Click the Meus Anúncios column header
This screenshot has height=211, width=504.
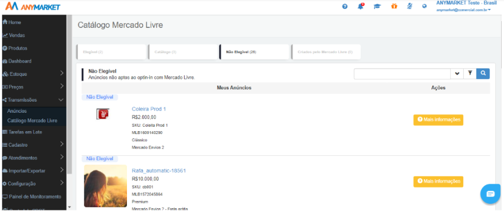point(234,88)
